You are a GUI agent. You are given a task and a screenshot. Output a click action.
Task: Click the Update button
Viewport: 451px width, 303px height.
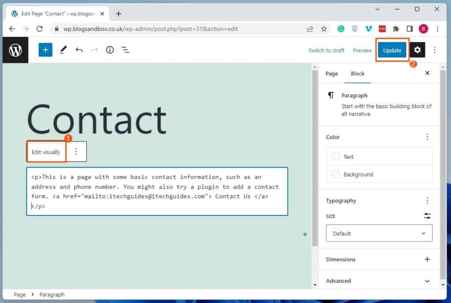point(392,50)
